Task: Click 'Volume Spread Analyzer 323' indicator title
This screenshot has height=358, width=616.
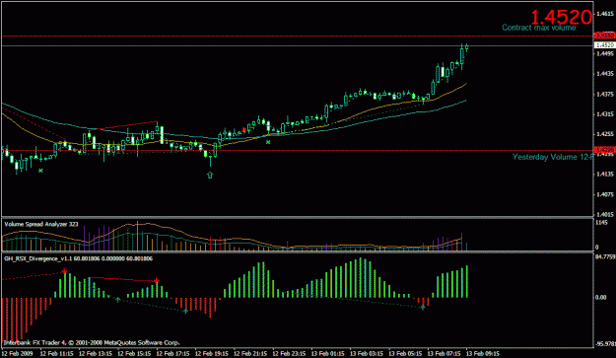Action: coord(41,225)
